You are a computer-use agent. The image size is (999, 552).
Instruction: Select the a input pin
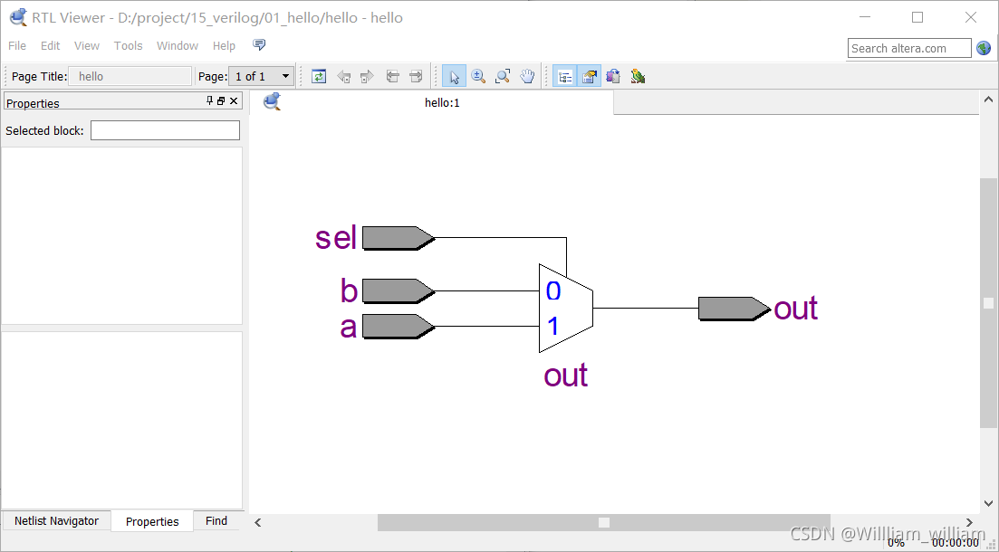pos(399,326)
